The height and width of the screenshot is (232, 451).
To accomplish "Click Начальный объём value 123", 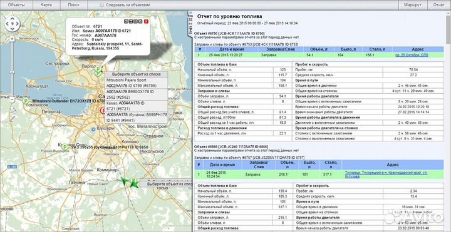I will (x=282, y=69).
